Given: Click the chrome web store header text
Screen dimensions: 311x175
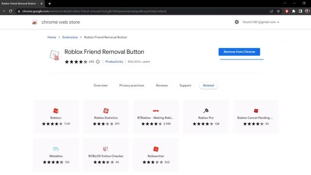Looking at the screenshot, I should (x=61, y=22).
